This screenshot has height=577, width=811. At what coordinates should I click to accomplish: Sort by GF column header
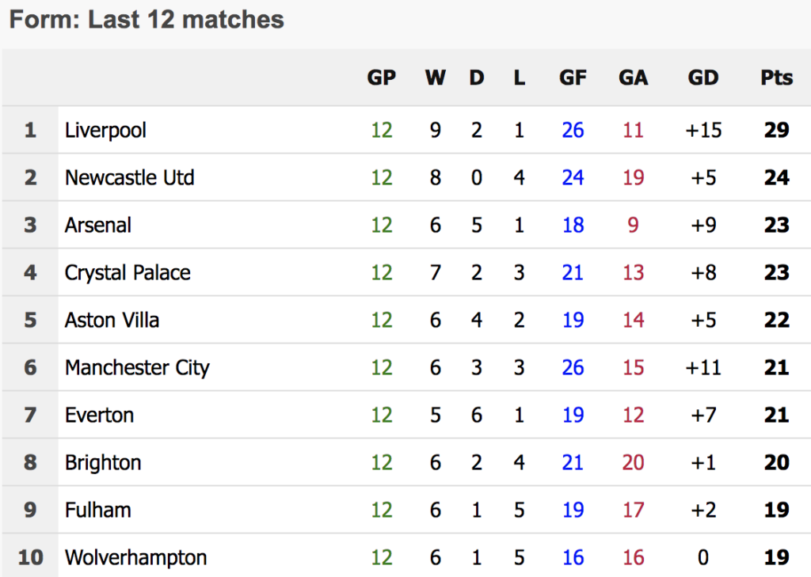point(573,78)
